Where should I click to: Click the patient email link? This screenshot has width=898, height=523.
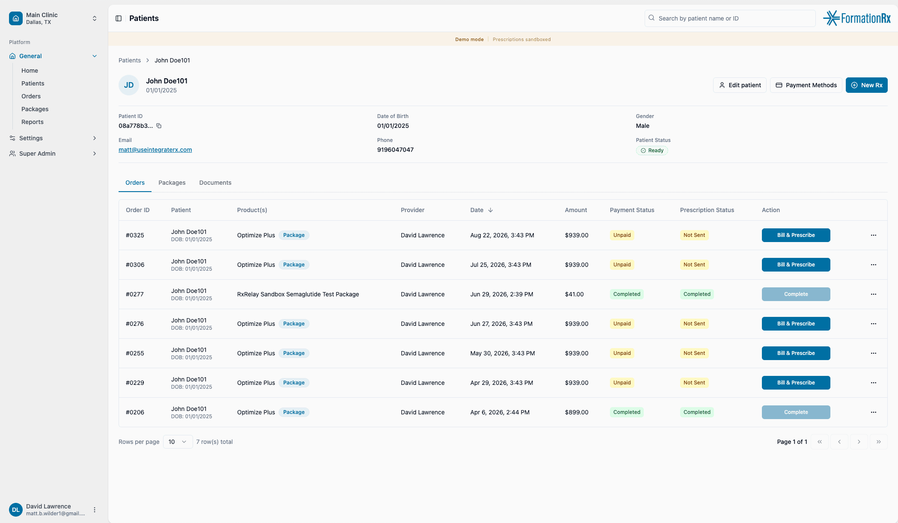[155, 150]
